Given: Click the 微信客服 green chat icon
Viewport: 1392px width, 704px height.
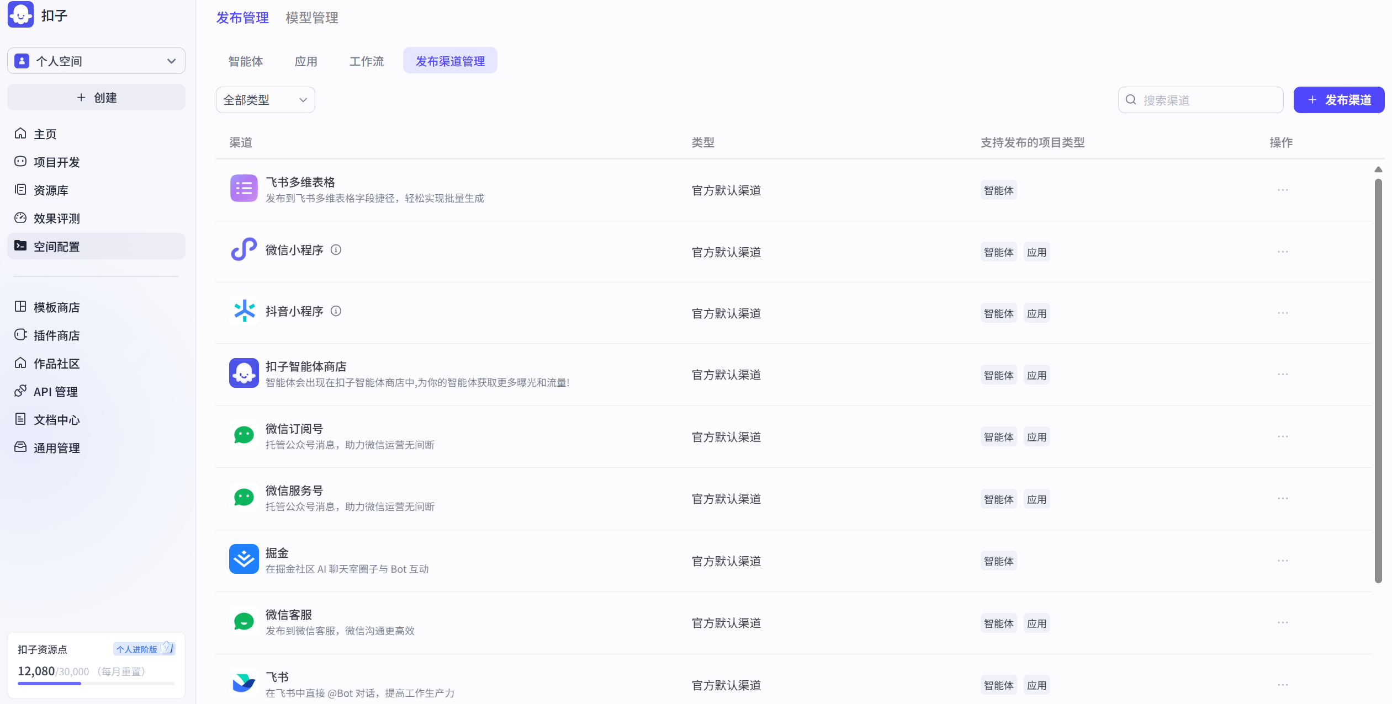Looking at the screenshot, I should tap(244, 622).
